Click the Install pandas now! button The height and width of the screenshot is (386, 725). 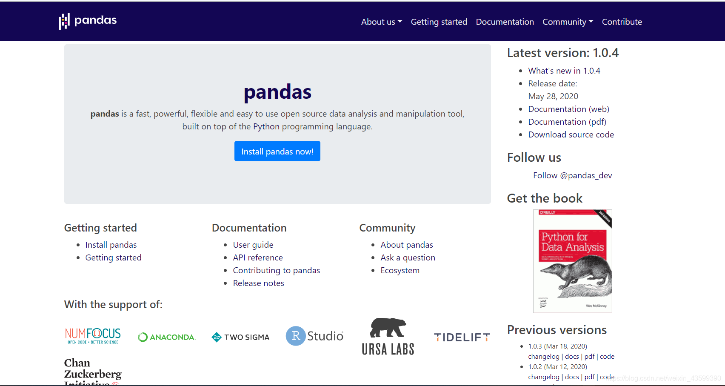(x=277, y=151)
